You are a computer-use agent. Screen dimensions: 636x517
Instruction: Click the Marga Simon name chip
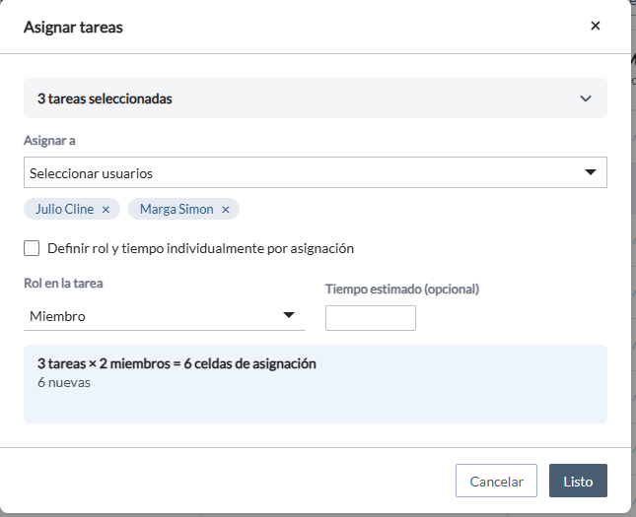click(x=177, y=209)
